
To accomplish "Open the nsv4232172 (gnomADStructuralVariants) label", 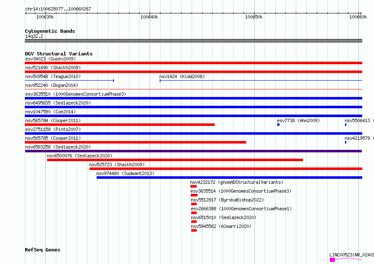I will 237,182.
